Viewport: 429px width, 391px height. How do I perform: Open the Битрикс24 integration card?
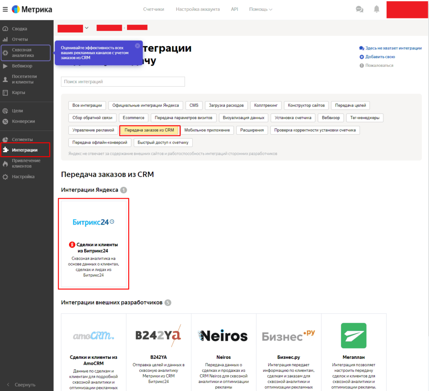pyautogui.click(x=93, y=243)
